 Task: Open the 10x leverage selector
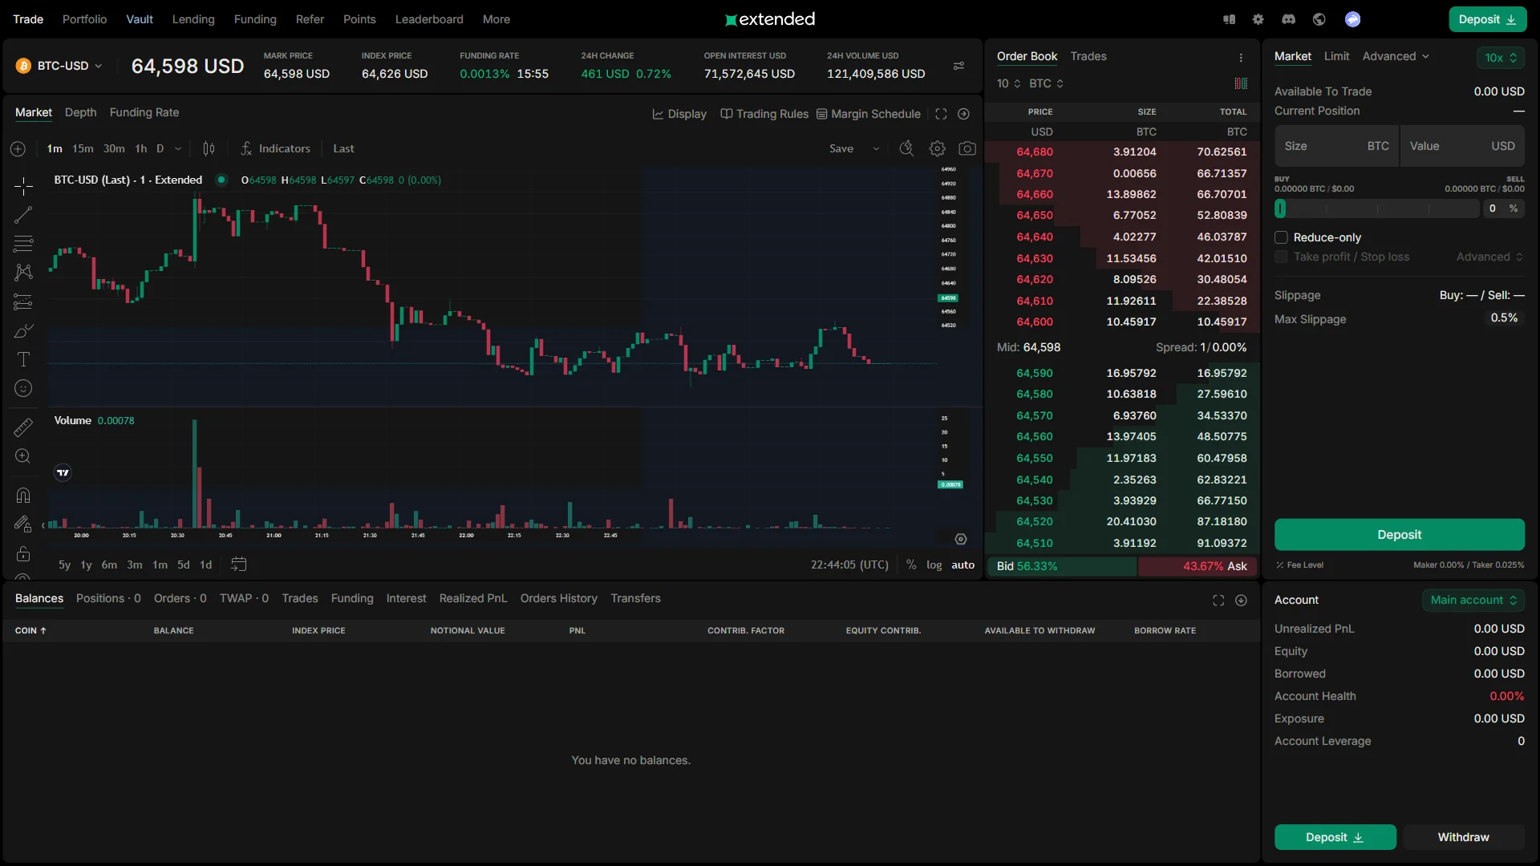(1501, 58)
